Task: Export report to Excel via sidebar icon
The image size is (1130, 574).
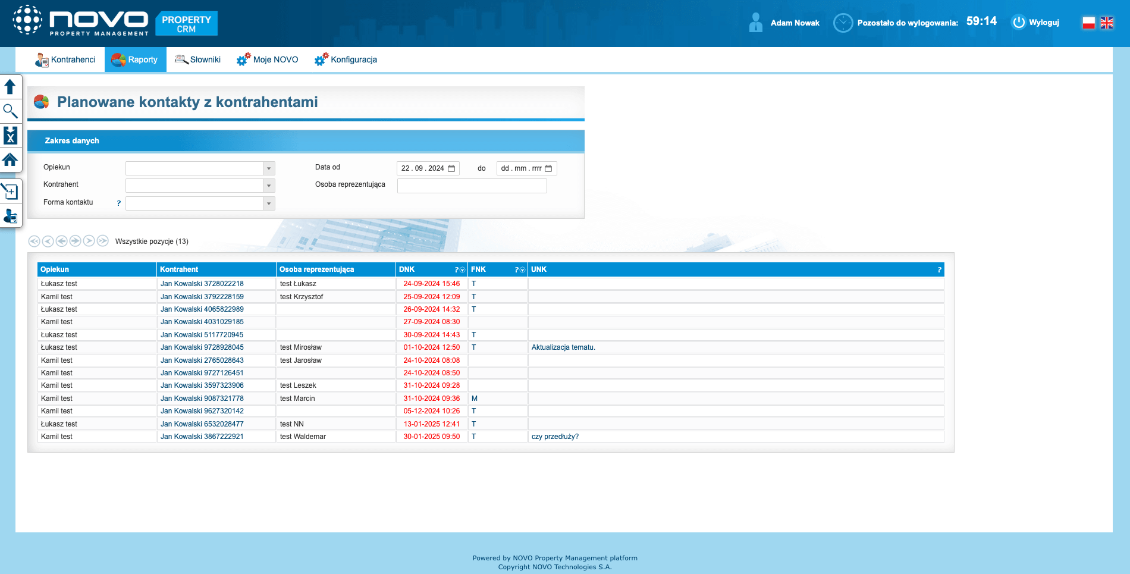Action: (x=10, y=136)
